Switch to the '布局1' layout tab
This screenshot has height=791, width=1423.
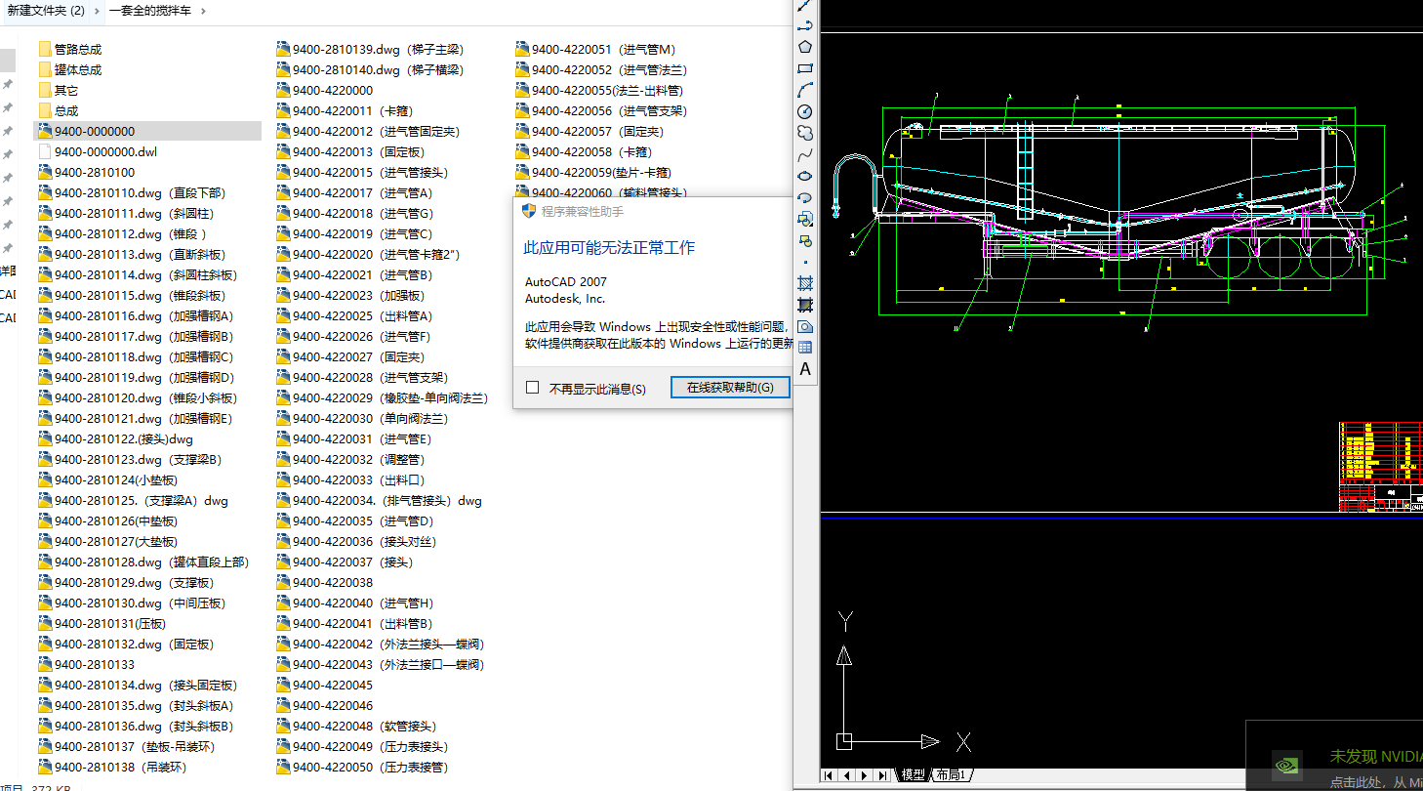tap(951, 774)
